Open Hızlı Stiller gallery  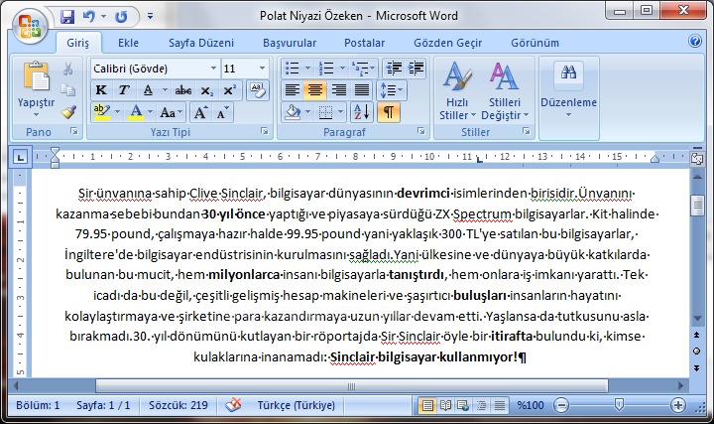click(457, 91)
